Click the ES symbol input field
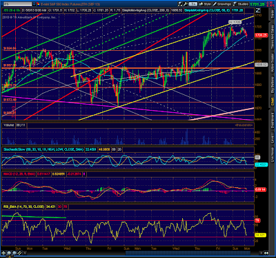This screenshot has width=276, height=258. [x=17, y=4]
